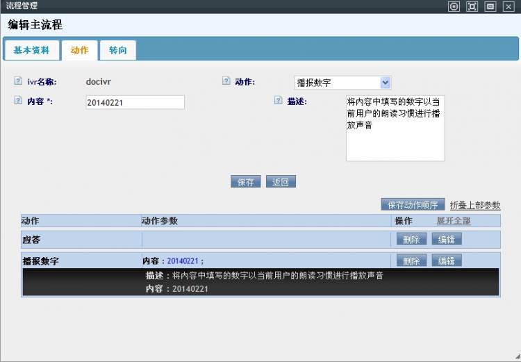Open the 动作 dropdown showing 播报数字
This screenshot has height=362, width=521.
(x=342, y=83)
